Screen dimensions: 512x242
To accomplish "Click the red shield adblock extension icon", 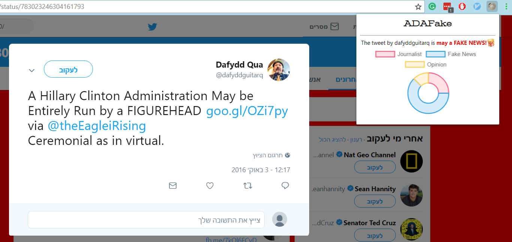I will coord(463,6).
